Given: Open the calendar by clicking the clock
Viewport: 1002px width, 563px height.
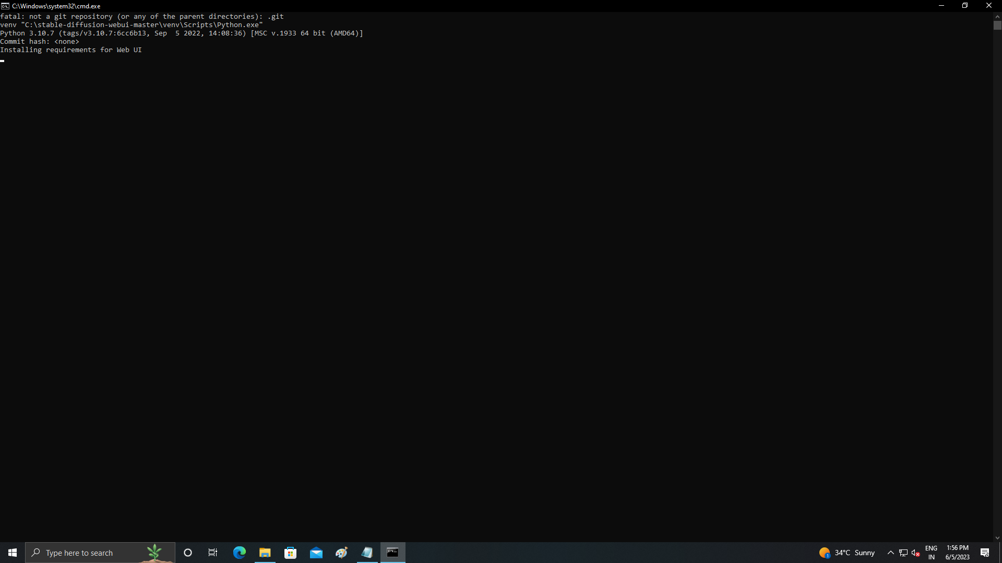Looking at the screenshot, I should click(x=957, y=553).
